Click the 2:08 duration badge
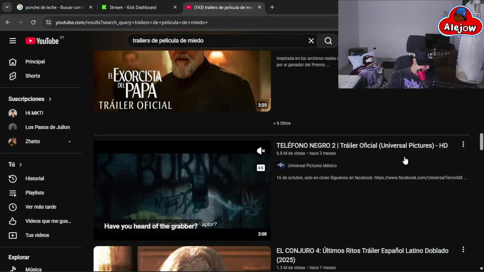The height and width of the screenshot is (272, 484). pyautogui.click(x=262, y=234)
